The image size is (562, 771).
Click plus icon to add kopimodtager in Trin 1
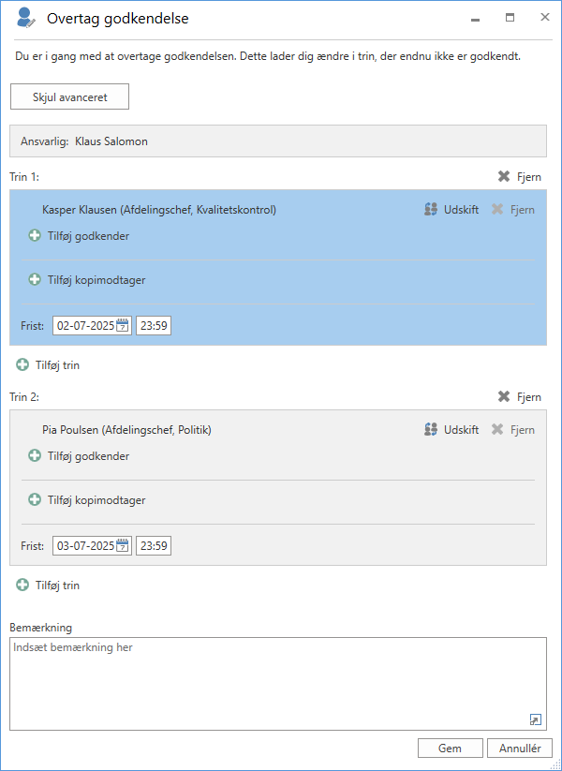point(35,280)
